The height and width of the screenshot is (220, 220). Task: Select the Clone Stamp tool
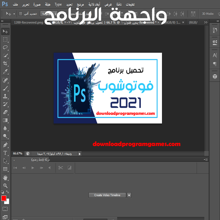(x=5, y=97)
